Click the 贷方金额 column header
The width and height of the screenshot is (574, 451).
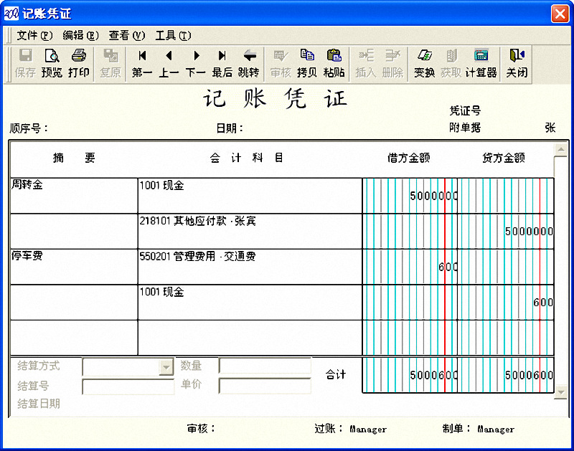(x=504, y=158)
